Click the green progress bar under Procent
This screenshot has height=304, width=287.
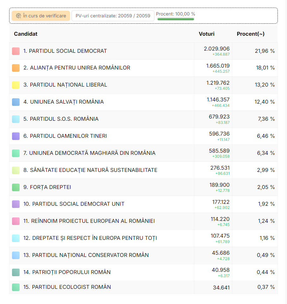pos(176,19)
